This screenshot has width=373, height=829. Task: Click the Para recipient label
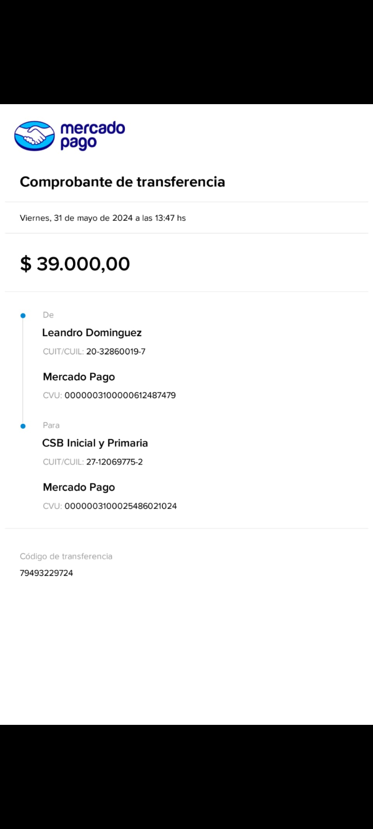(x=51, y=425)
